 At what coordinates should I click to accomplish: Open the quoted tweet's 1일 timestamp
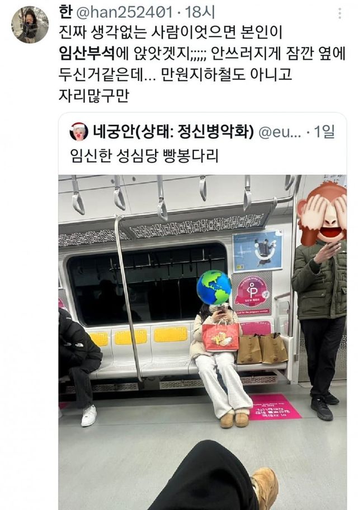pyautogui.click(x=324, y=132)
